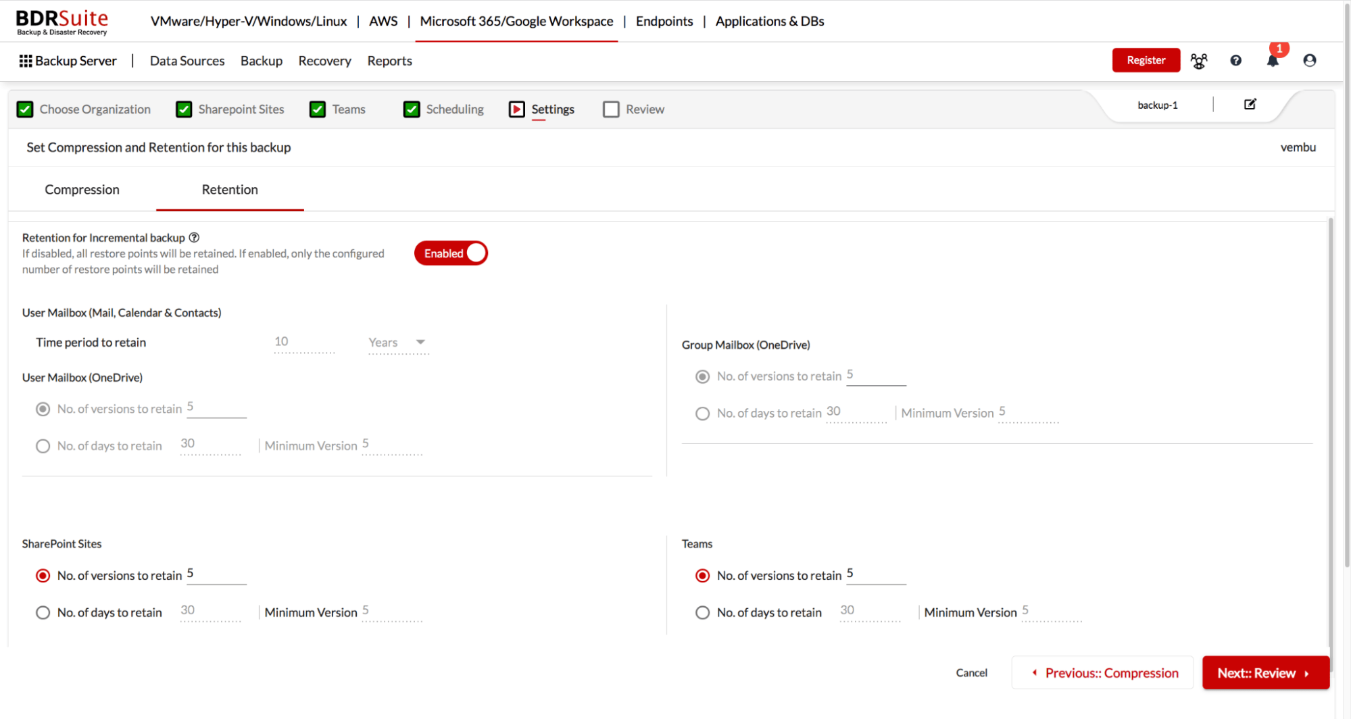Click the Settings step play icon
The image size is (1351, 719).
pyautogui.click(x=517, y=109)
